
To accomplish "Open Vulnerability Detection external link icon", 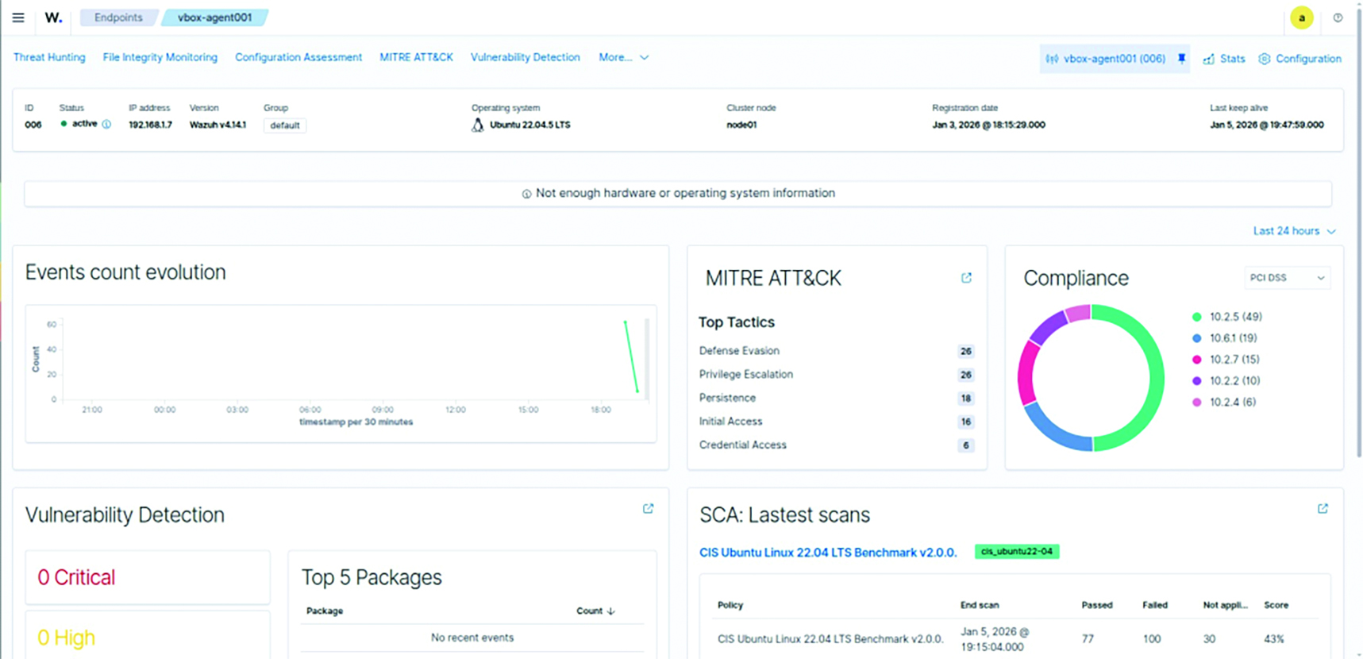I will pos(648,509).
